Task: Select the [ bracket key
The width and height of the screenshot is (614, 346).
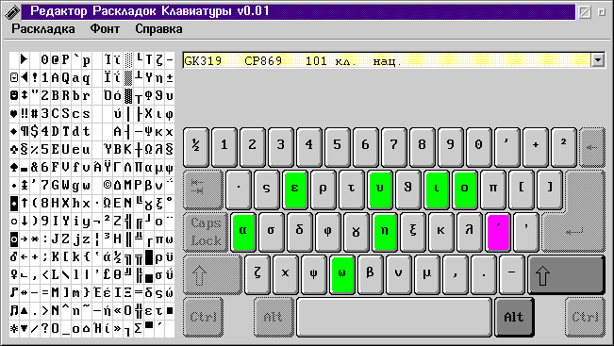Action: tap(522, 189)
